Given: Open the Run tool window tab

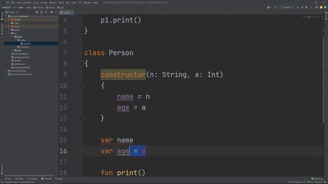Looking at the screenshot, I should 8,178.
